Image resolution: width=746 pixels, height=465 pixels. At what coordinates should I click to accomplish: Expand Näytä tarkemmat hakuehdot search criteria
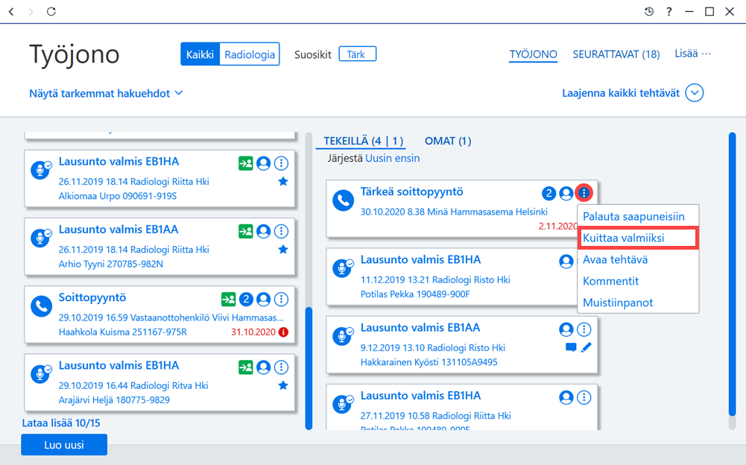[x=106, y=93]
